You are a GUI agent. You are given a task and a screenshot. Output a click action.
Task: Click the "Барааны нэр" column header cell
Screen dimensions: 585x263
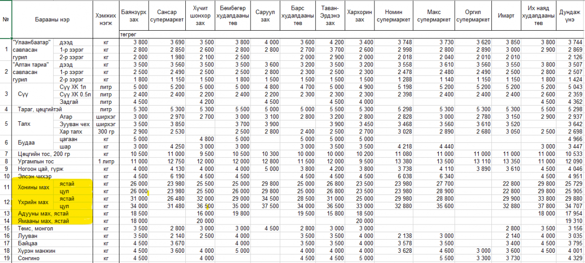[52, 19]
